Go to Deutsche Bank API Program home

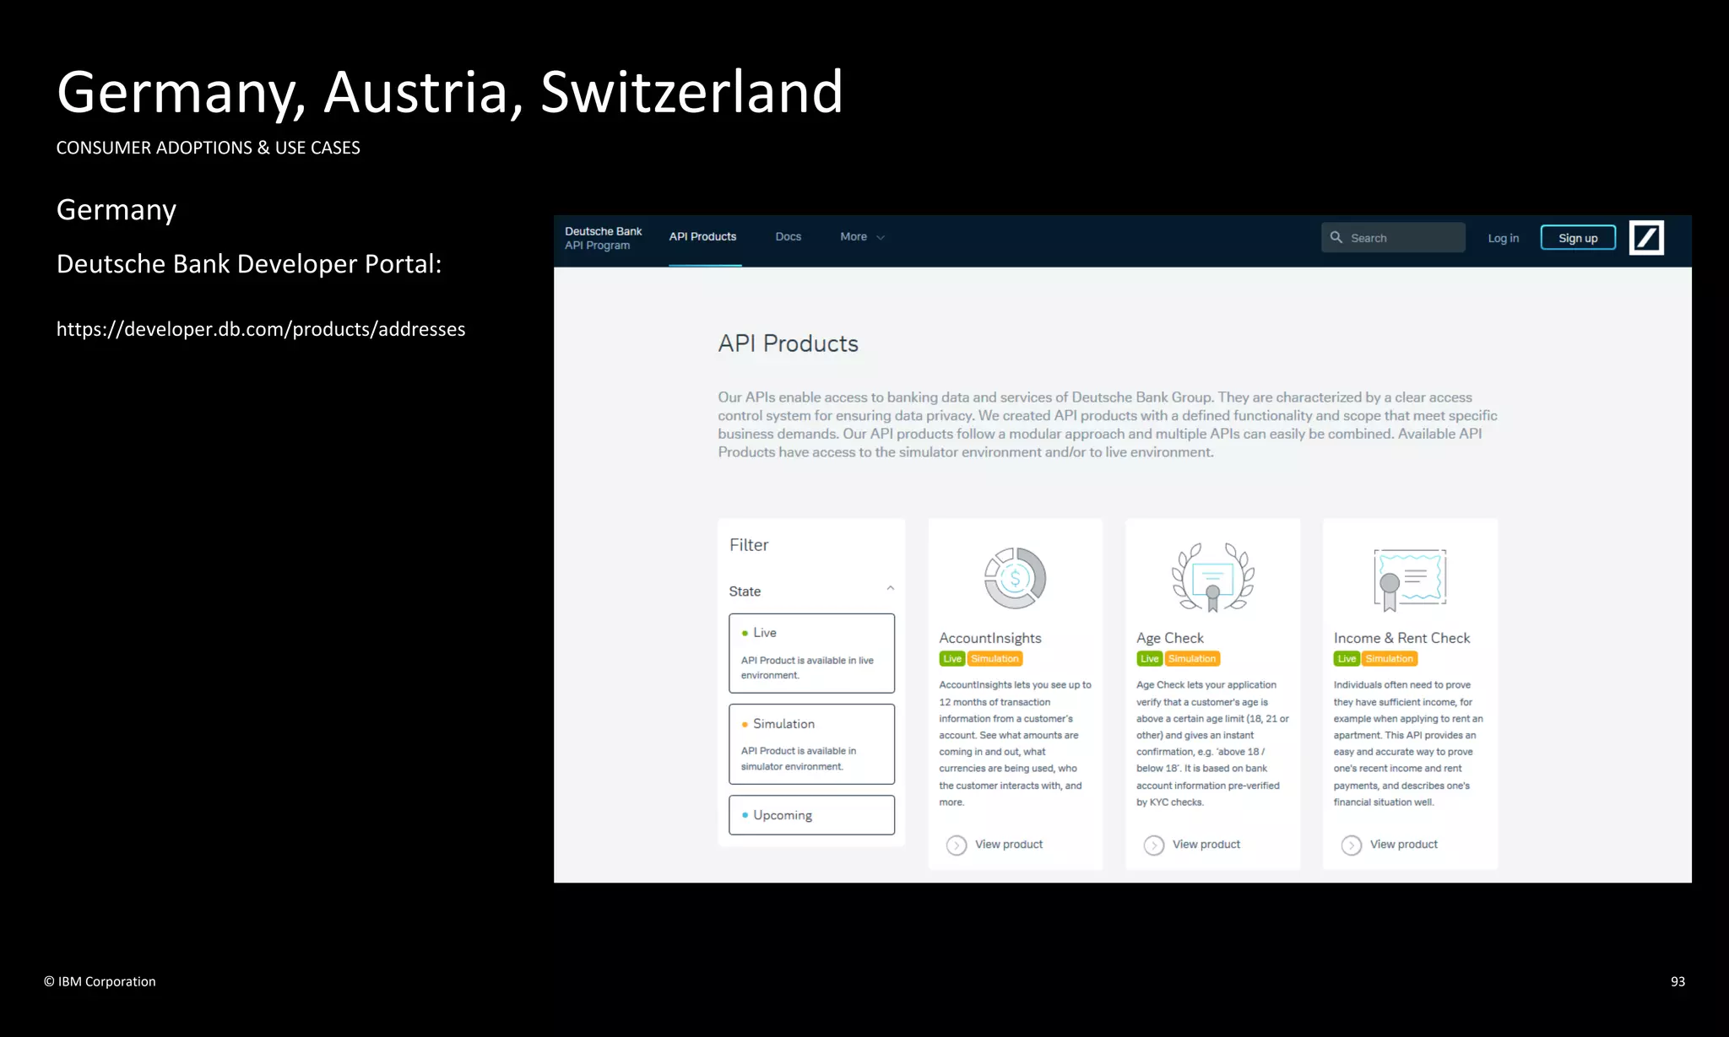click(603, 238)
